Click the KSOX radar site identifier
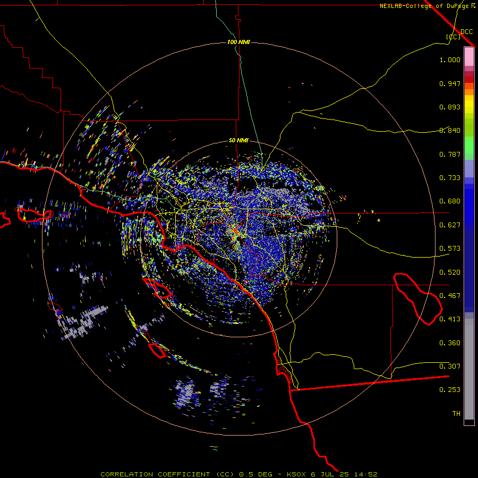478x478 pixels. tap(297, 474)
